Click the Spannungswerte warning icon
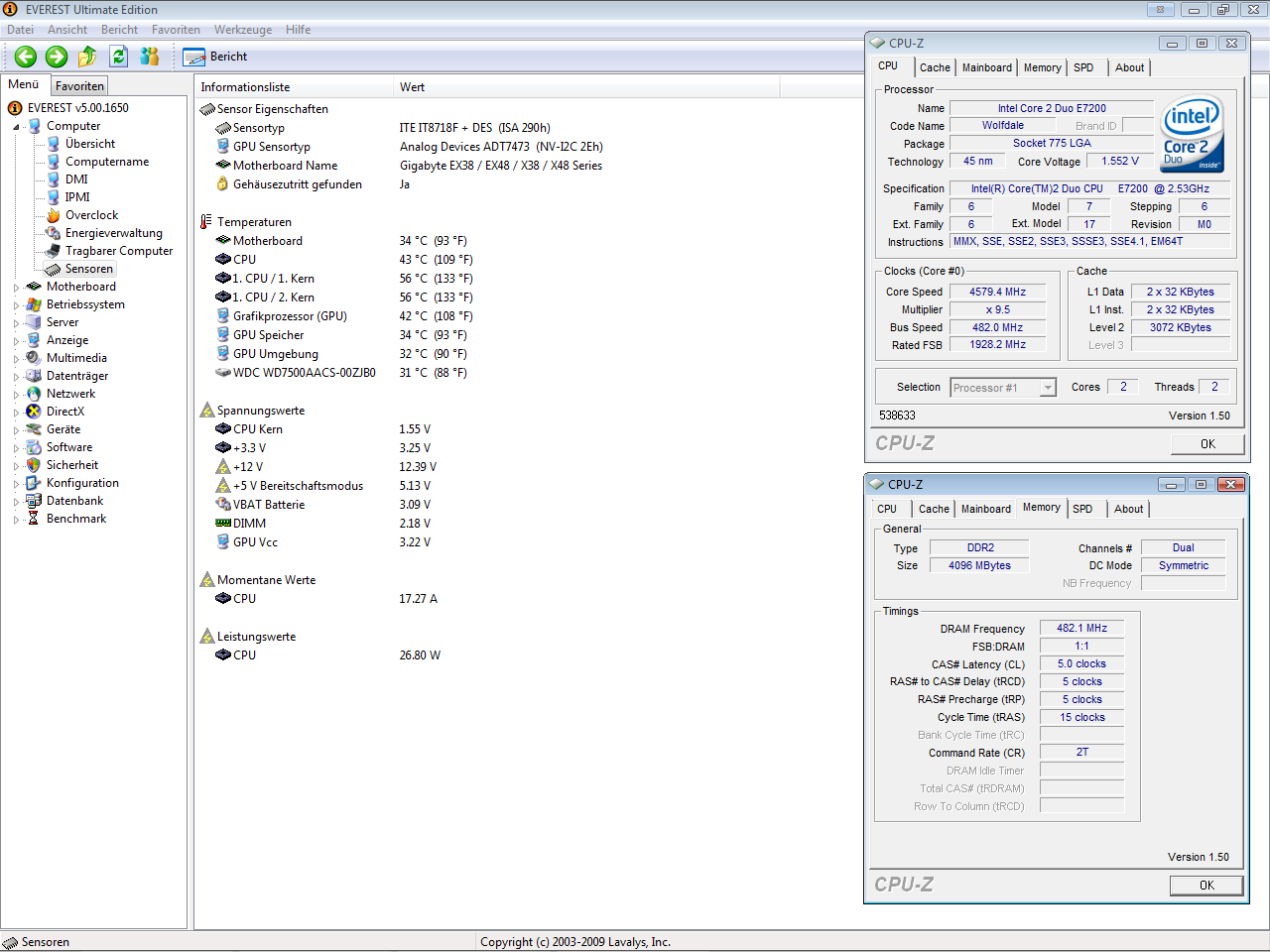Screen dimensions: 1270x952 tap(207, 411)
